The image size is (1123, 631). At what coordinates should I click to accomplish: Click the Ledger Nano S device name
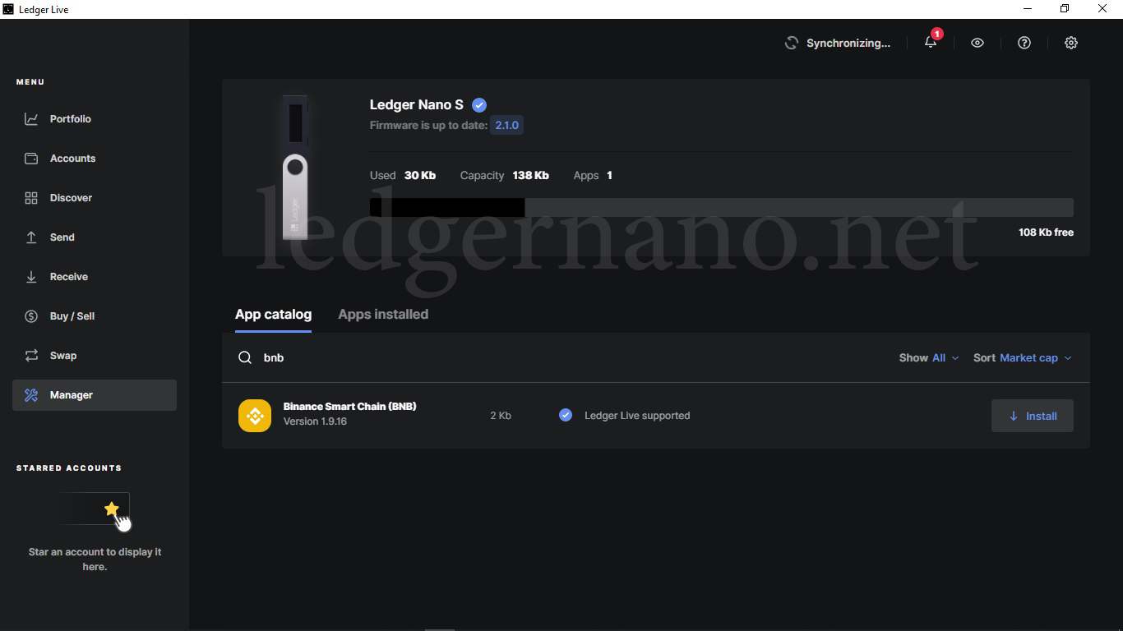click(x=417, y=105)
